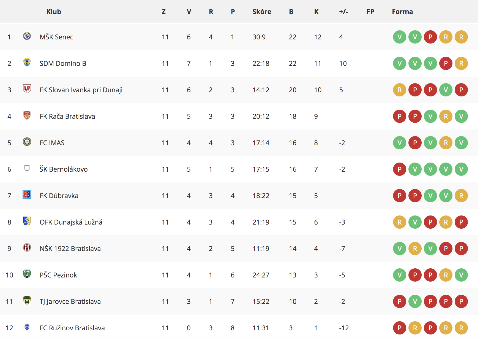Click the FC IMAS round logo
The width and height of the screenshot is (480, 340).
(27, 142)
